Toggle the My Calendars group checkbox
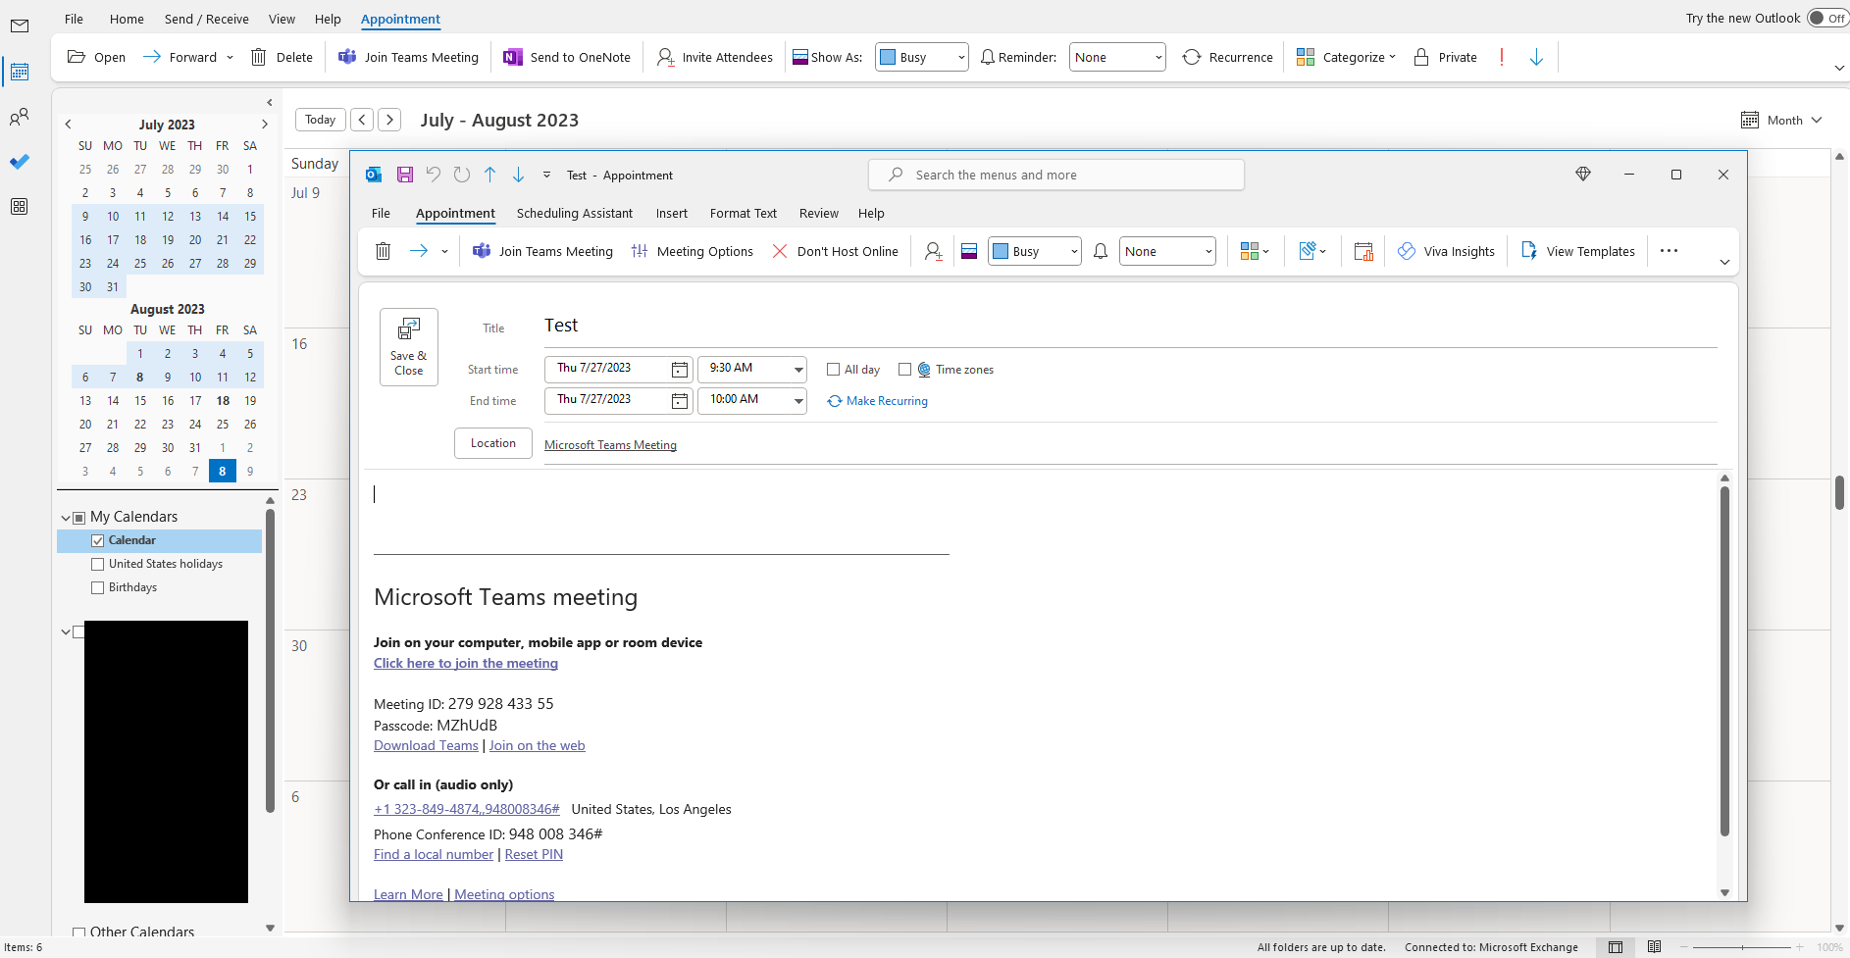 click(x=78, y=518)
